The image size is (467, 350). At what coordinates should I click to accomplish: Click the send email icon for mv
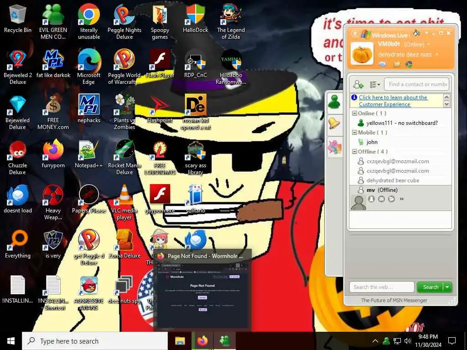[381, 199]
